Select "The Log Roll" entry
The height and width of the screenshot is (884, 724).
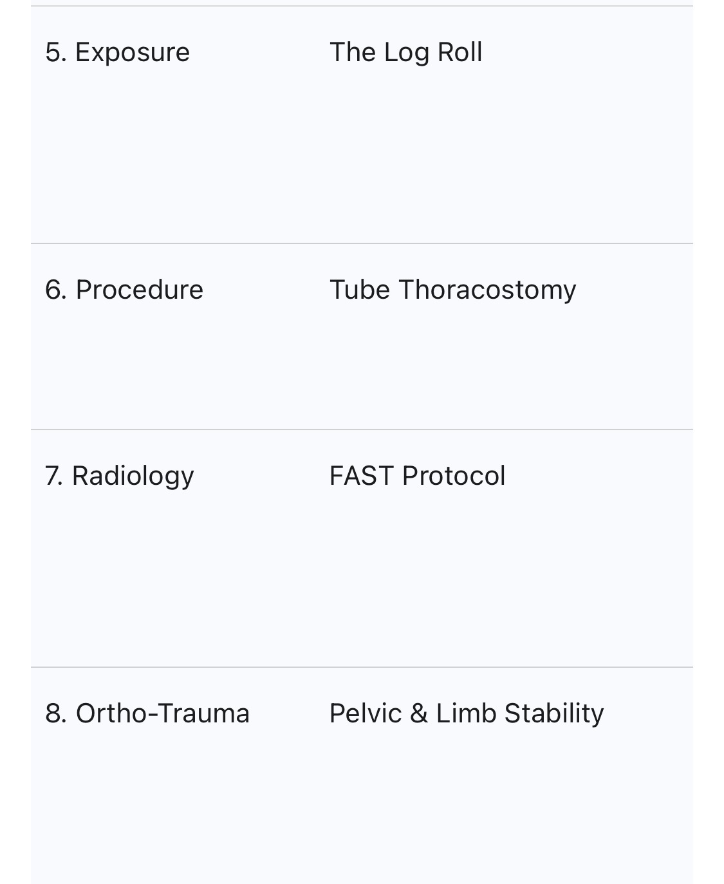pyautogui.click(x=405, y=52)
